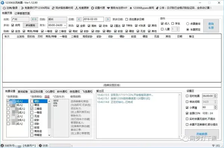
Task: Check 实时余票无座时,不提交 option
Action: click(x=187, y=119)
